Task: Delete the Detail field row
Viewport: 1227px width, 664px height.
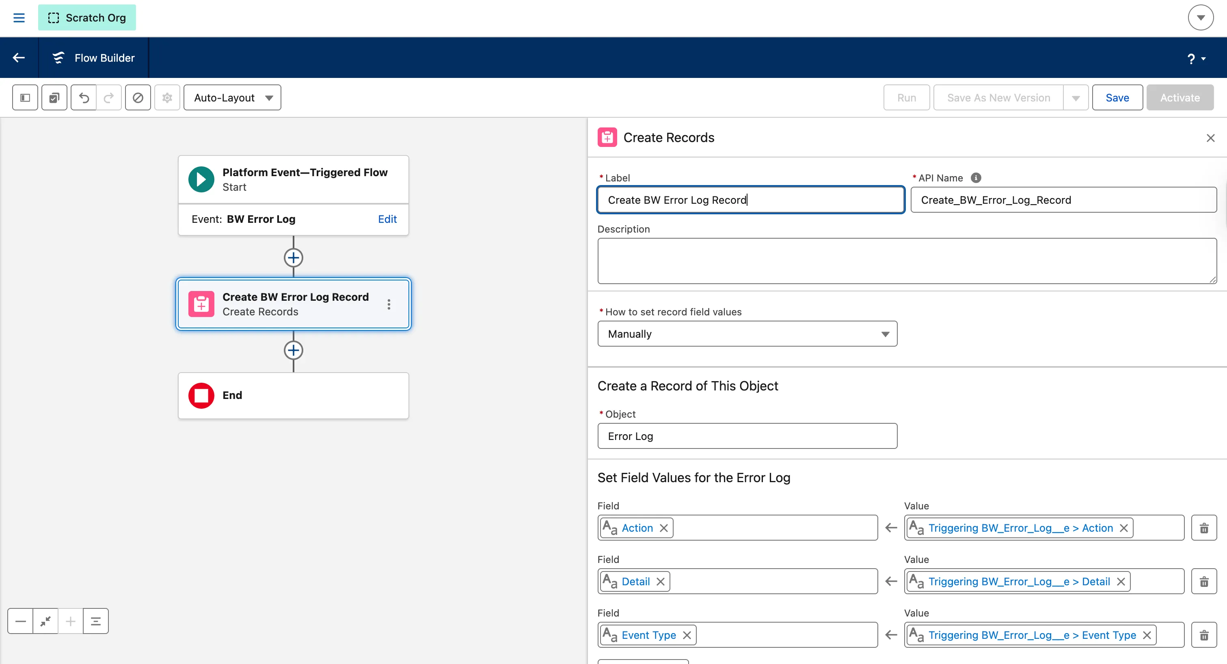Action: click(x=1204, y=581)
